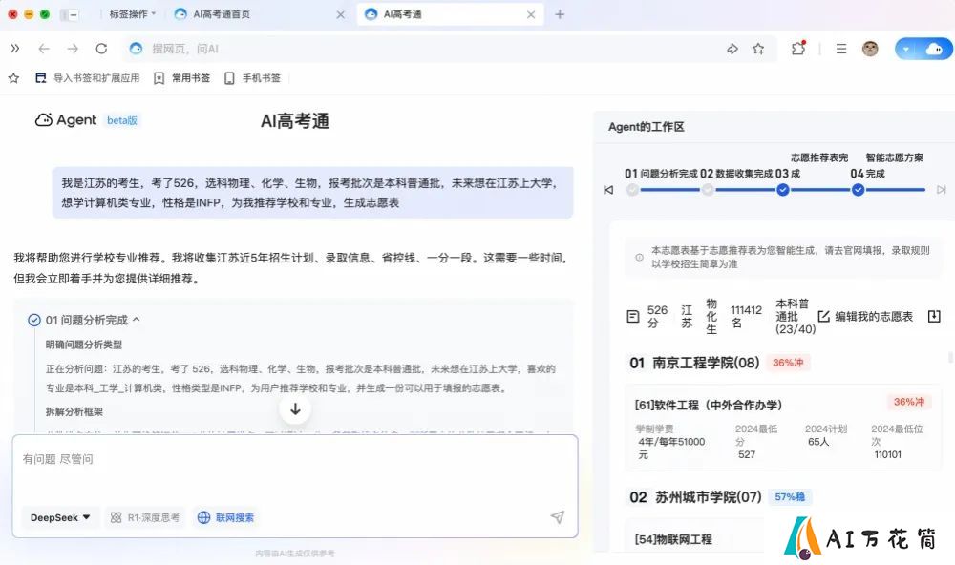Select step 02 数据收集完成 marker
955x565 pixels.
click(708, 190)
